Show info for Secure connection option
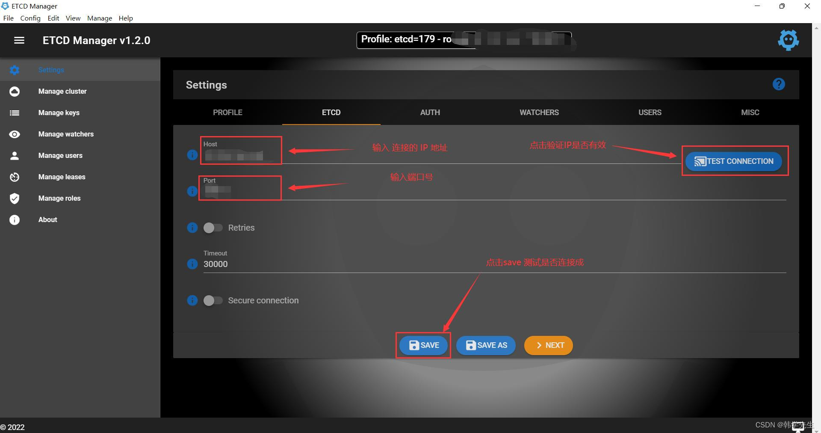 click(192, 300)
